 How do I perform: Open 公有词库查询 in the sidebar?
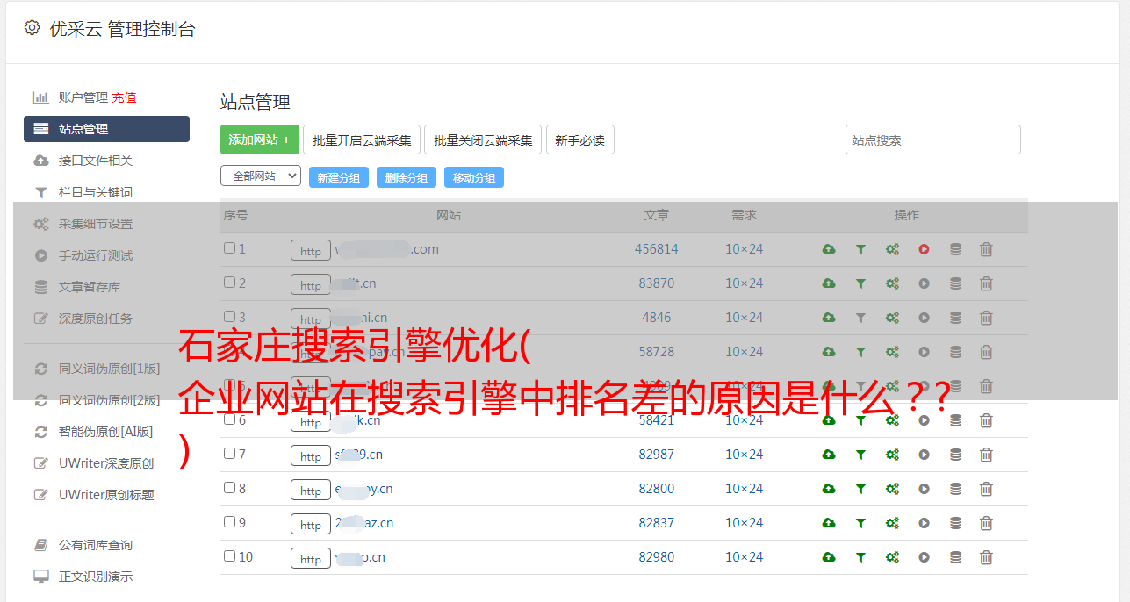point(96,545)
